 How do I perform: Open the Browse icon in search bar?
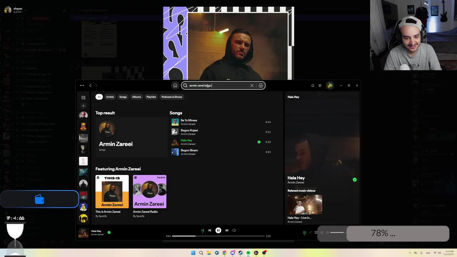(x=261, y=85)
